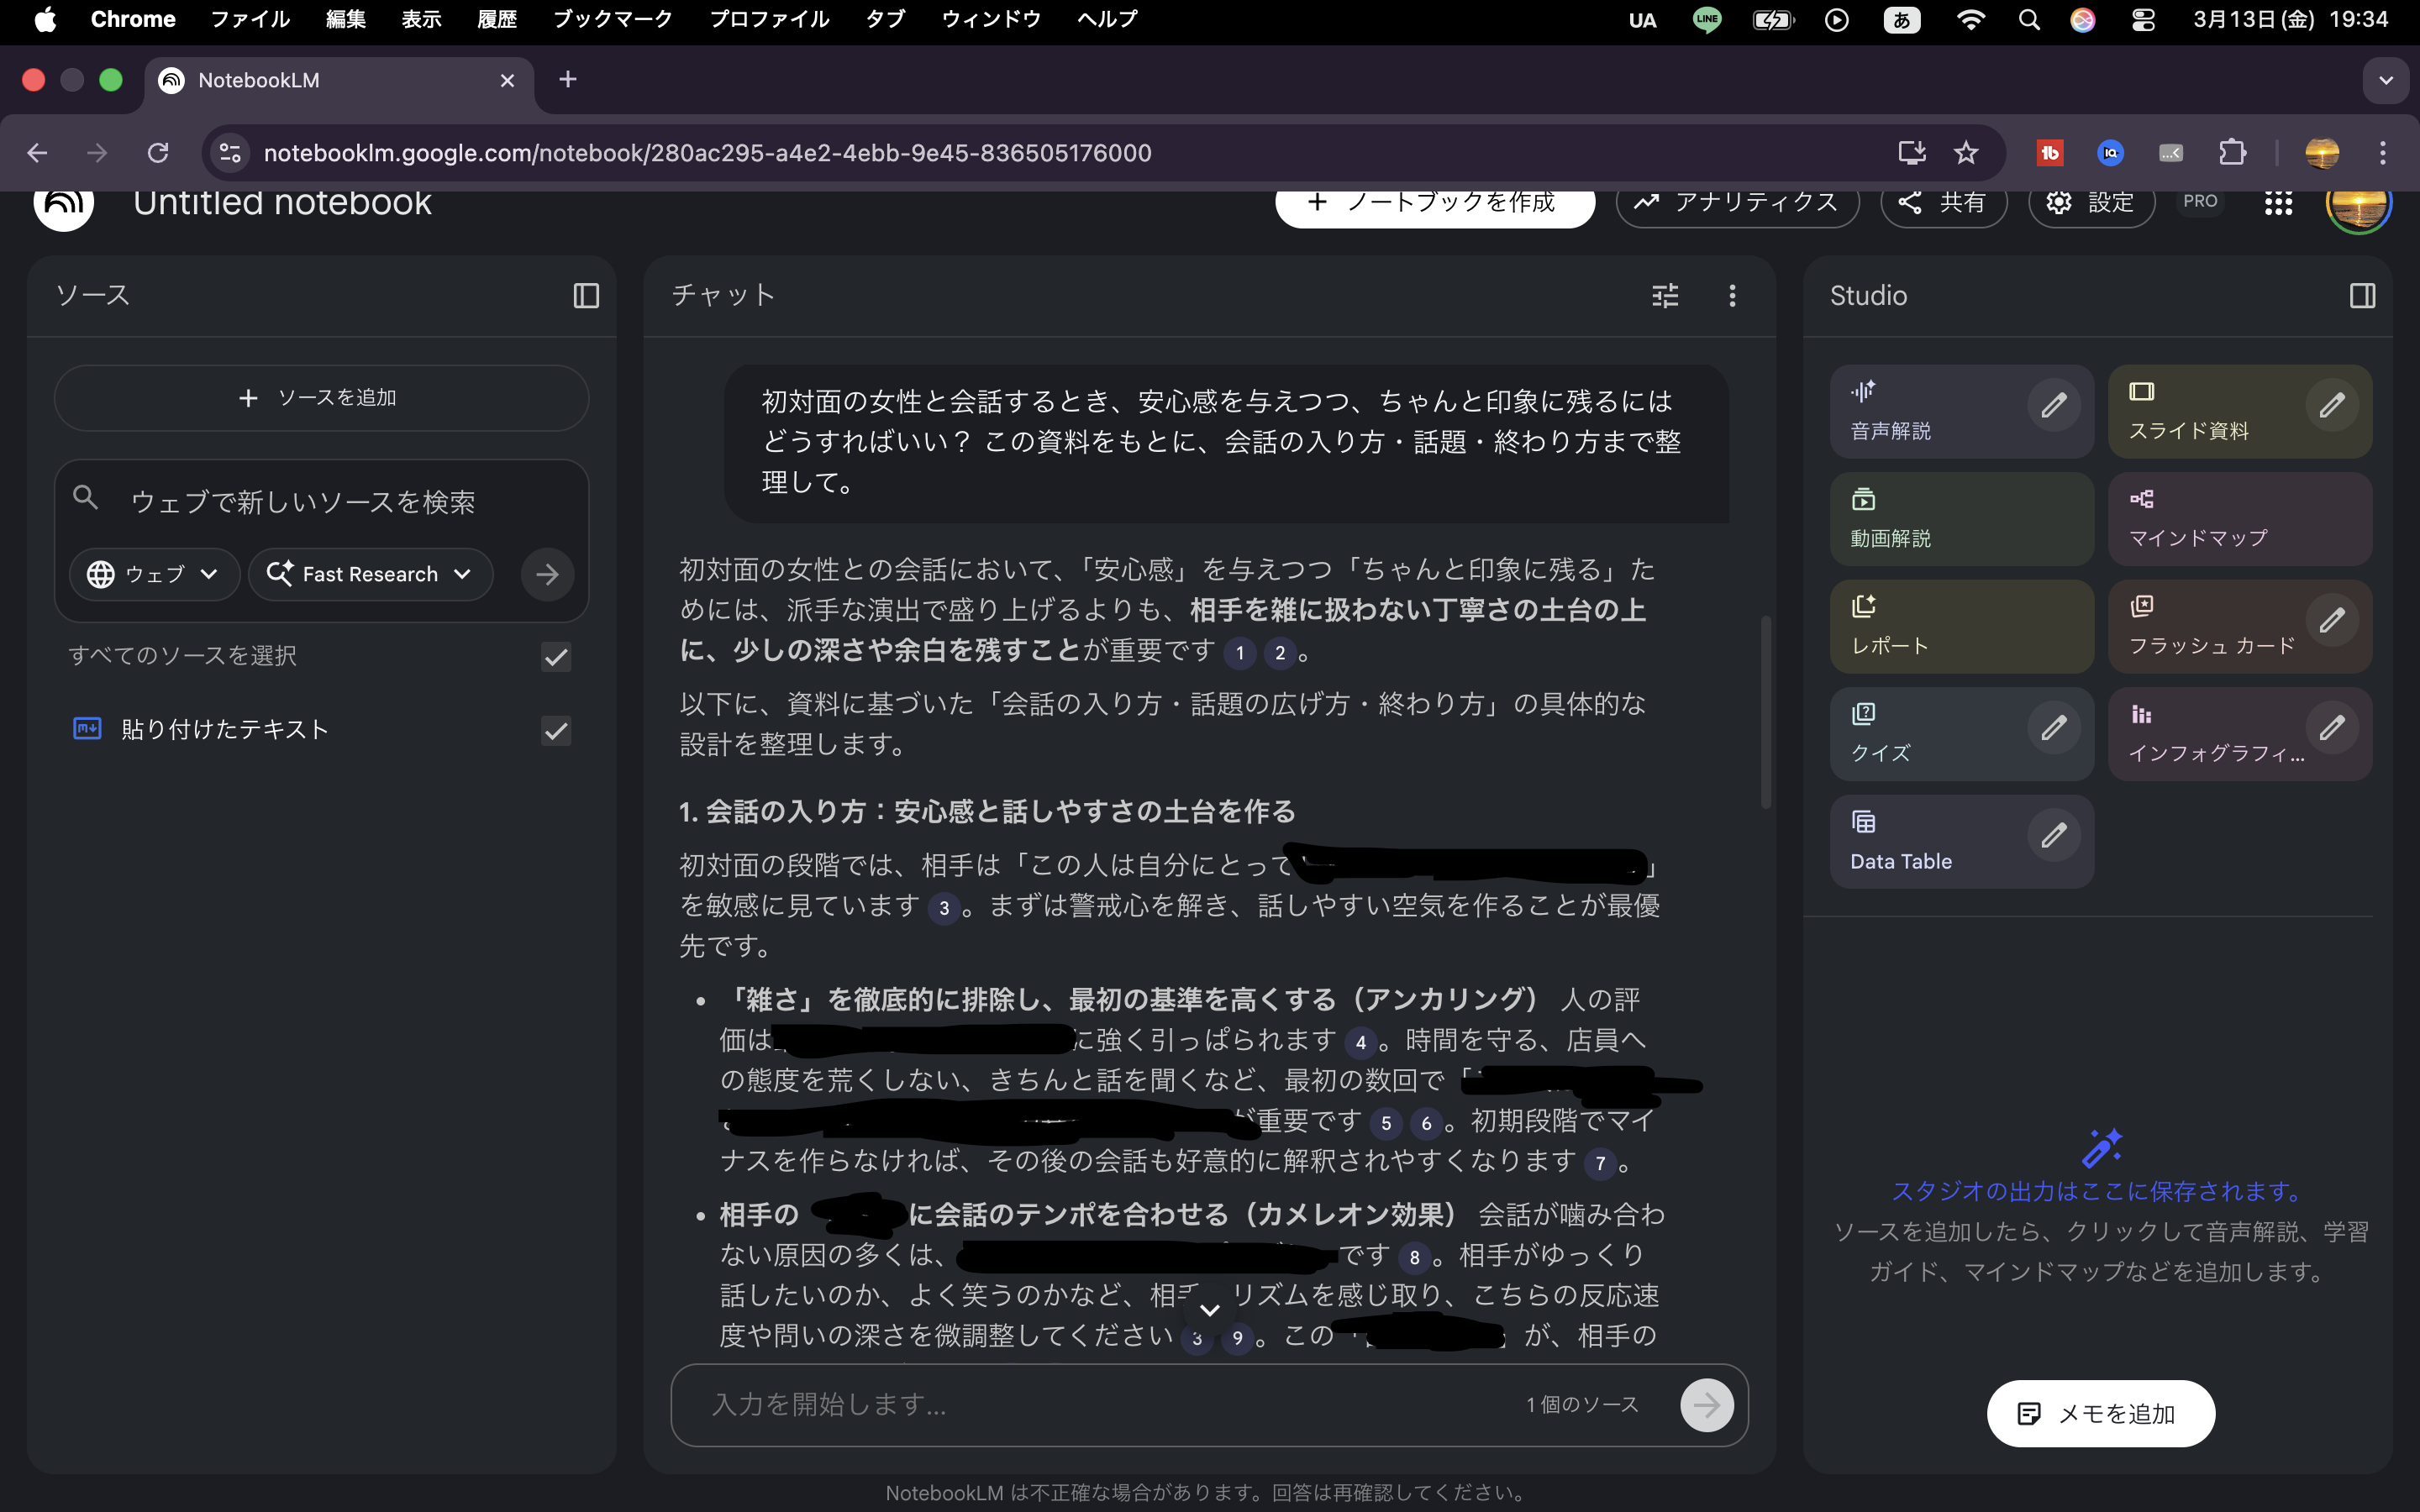Open Google apps grid icon
The height and width of the screenshot is (1512, 2420).
pos(2278,203)
